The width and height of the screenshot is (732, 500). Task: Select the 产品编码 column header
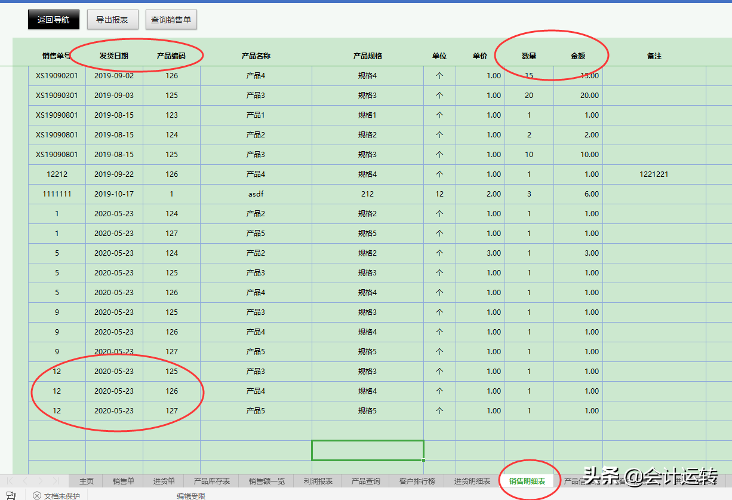coord(171,56)
